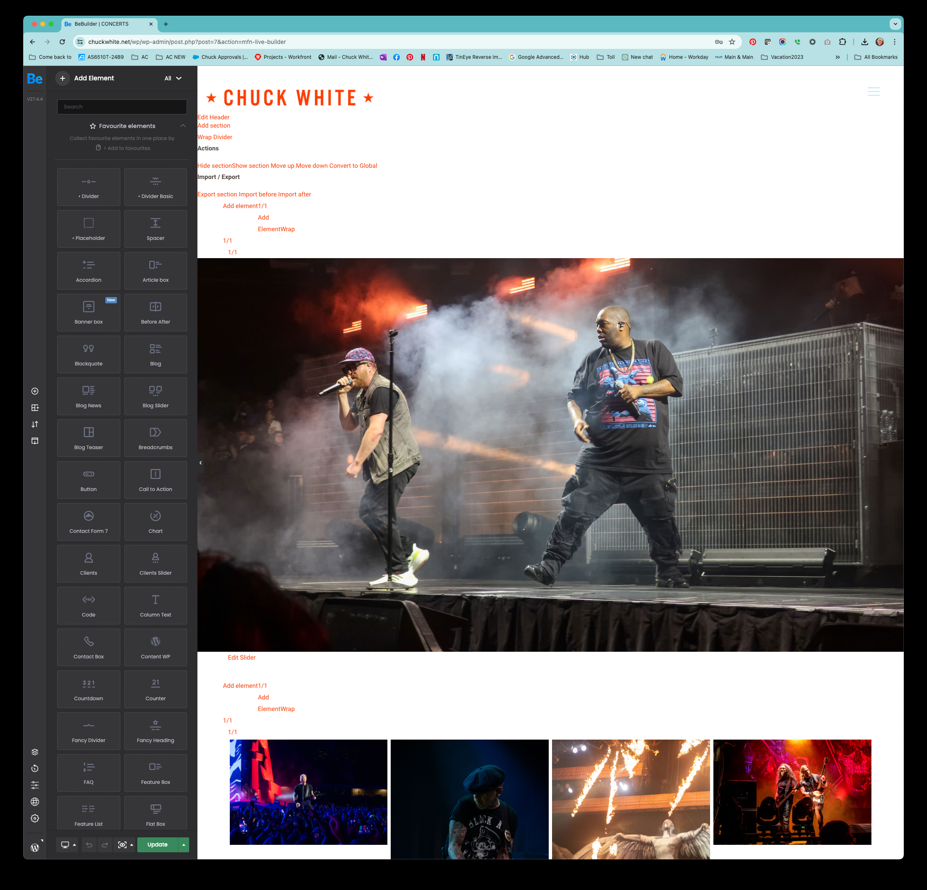Click the Export section link
927x890 pixels.
point(217,194)
